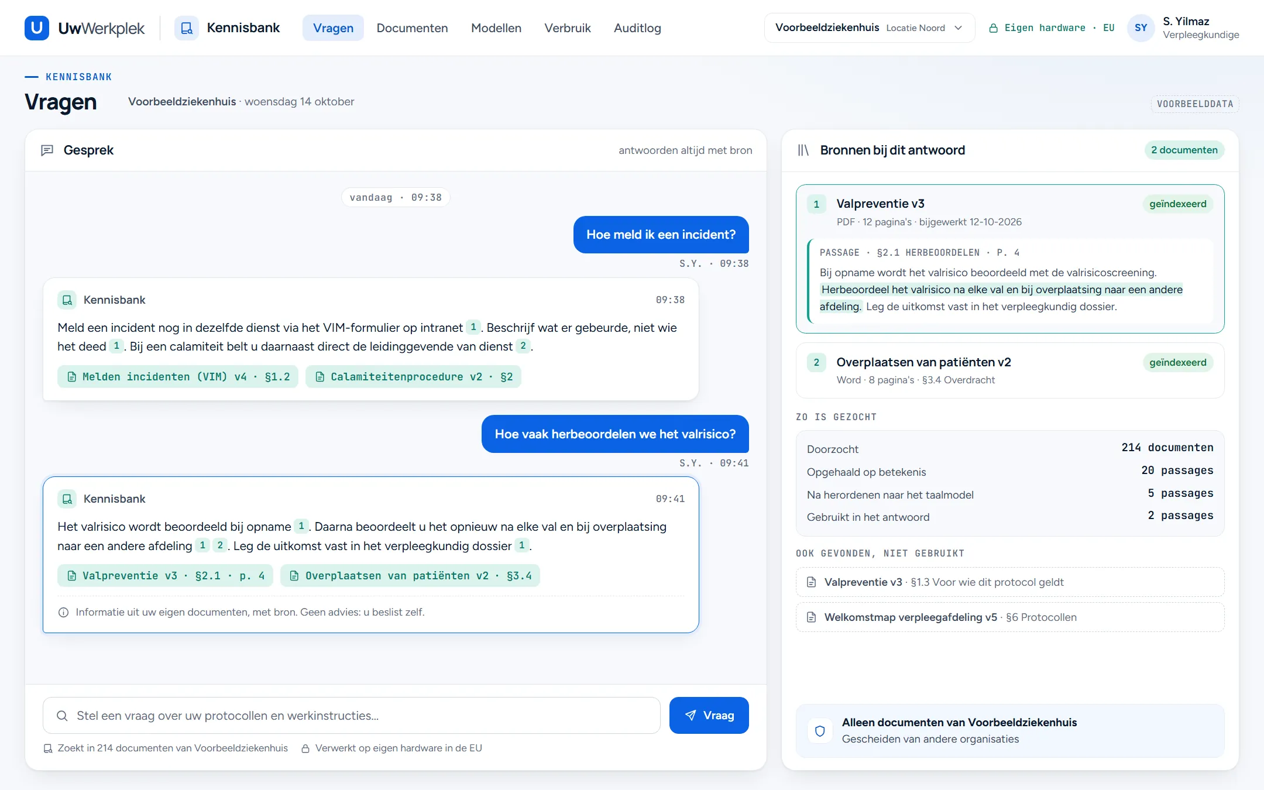
Task: Click 'antwoorden altijd met bron' label
Action: pyautogui.click(x=685, y=150)
